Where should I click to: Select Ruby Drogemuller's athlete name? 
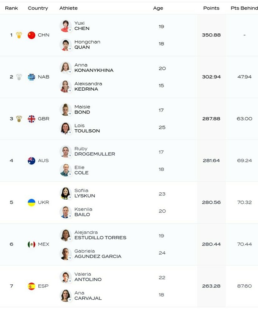(x=94, y=151)
